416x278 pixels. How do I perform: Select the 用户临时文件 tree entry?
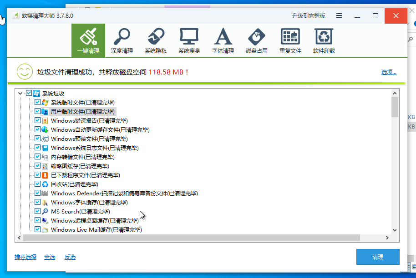(82, 111)
